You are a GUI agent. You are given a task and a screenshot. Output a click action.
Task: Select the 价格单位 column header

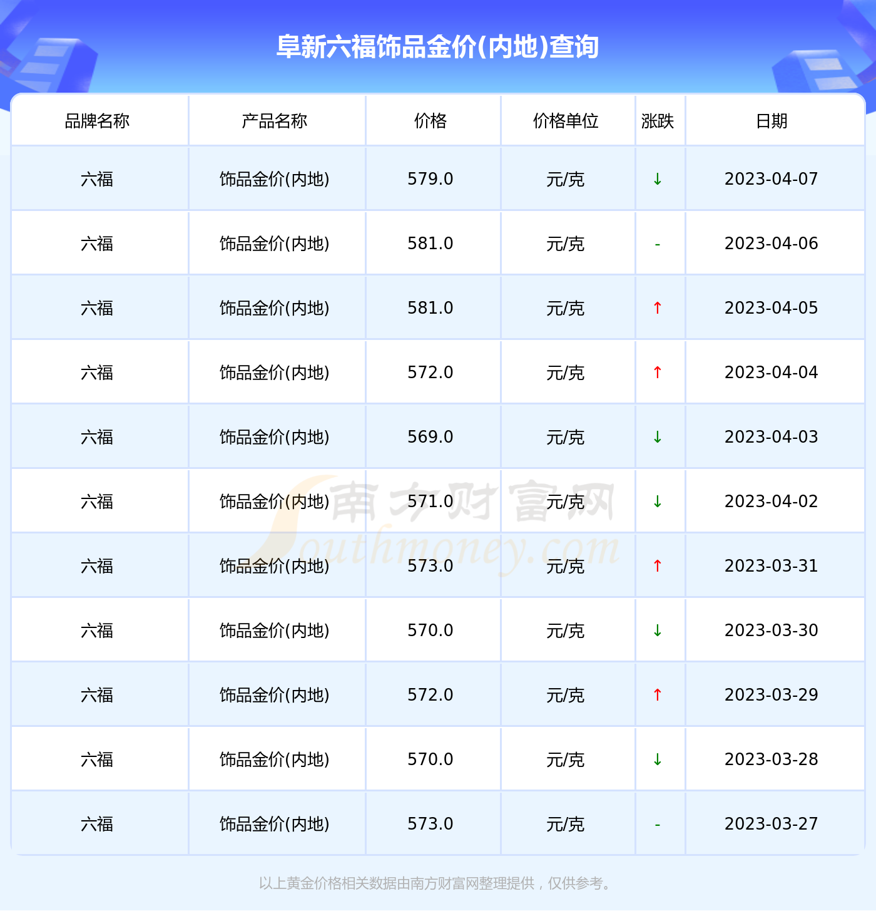566,121
